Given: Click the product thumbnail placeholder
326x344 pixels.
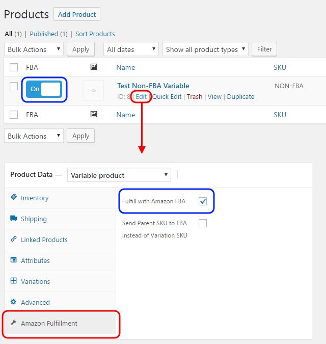Looking at the screenshot, I should point(93,91).
